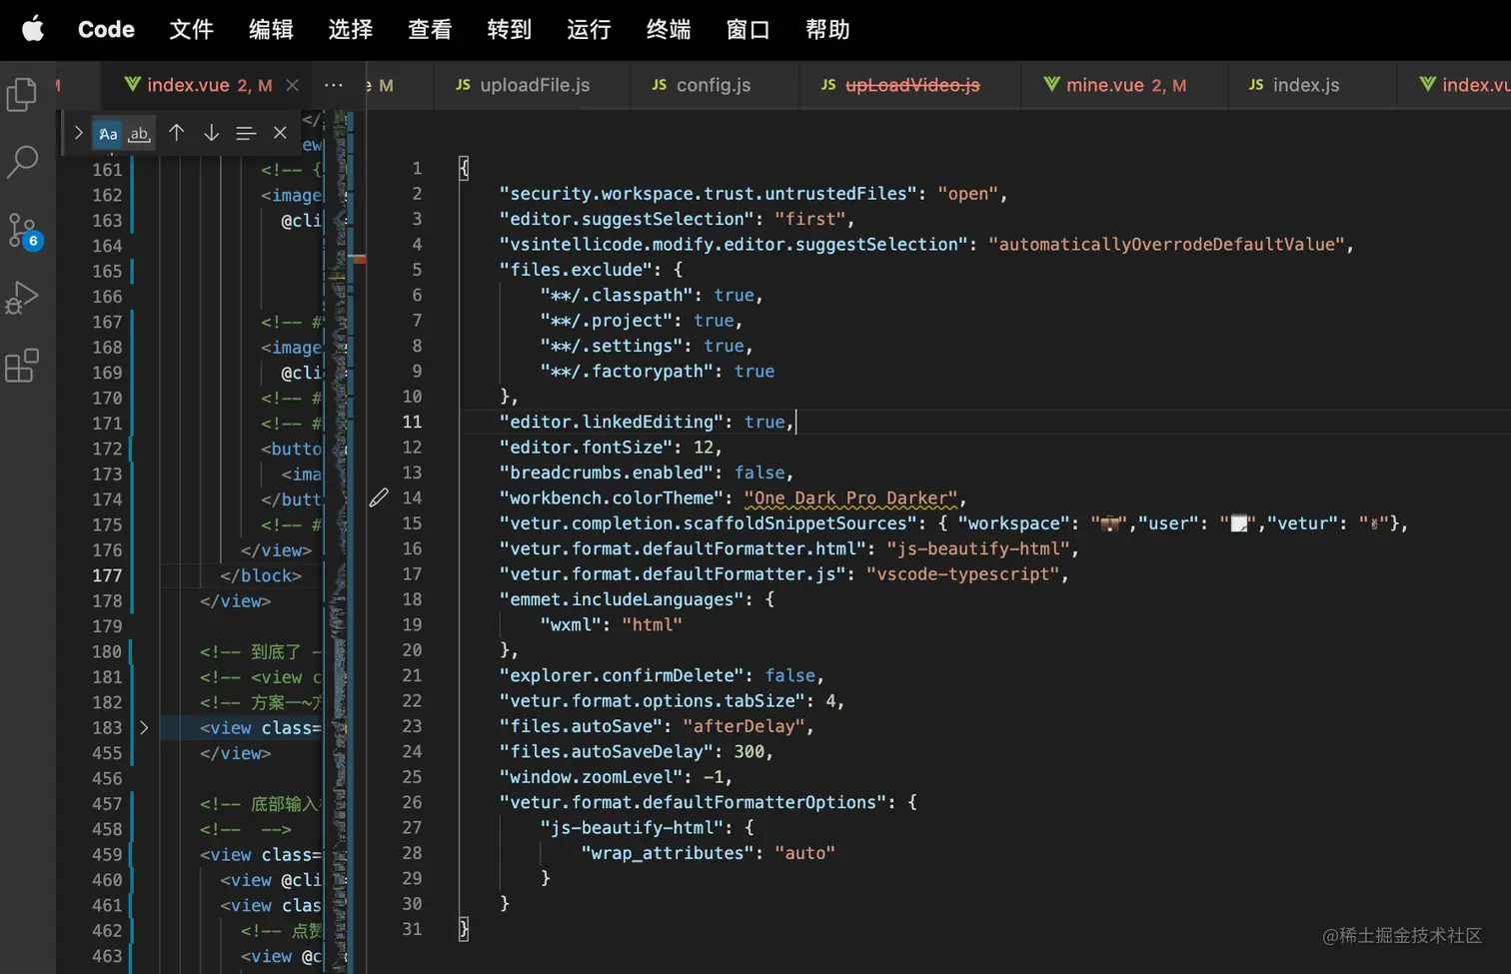The height and width of the screenshot is (974, 1511).
Task: Click line number 177 in left editor
Action: [x=107, y=575]
